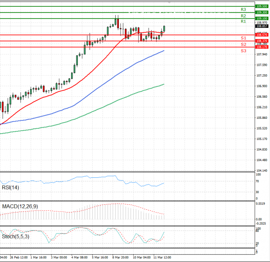270x262 pixels.
Task: Click the chart shift triangle marker at top
Action: tap(169, 2)
